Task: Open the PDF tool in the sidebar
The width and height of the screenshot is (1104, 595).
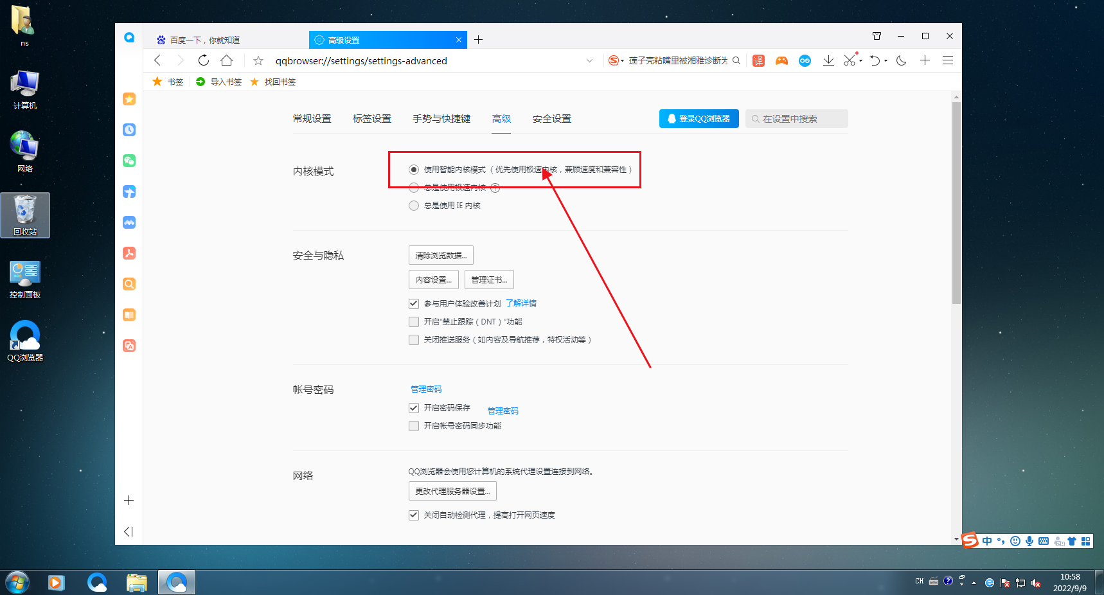Action: pos(129,253)
